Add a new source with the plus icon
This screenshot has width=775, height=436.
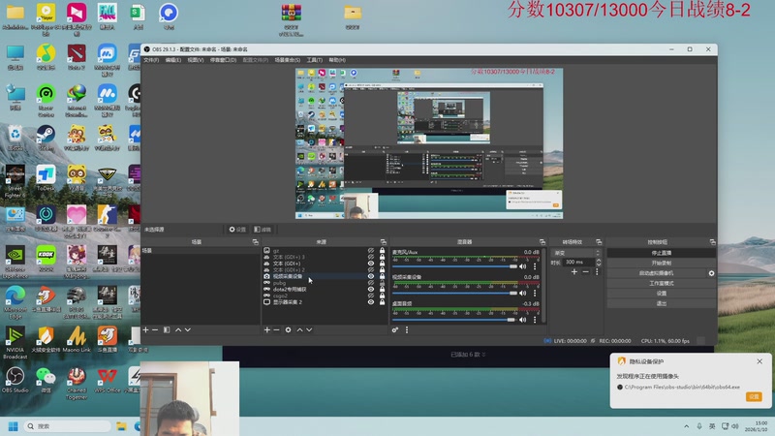click(267, 329)
